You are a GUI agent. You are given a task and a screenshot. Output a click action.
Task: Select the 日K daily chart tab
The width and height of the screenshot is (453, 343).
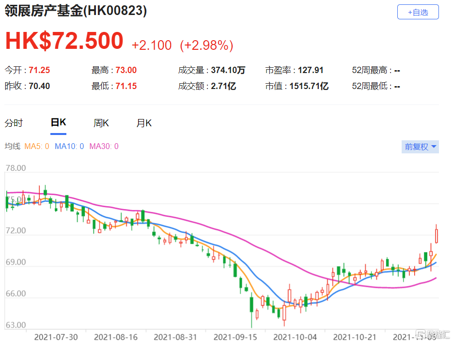pyautogui.click(x=58, y=122)
